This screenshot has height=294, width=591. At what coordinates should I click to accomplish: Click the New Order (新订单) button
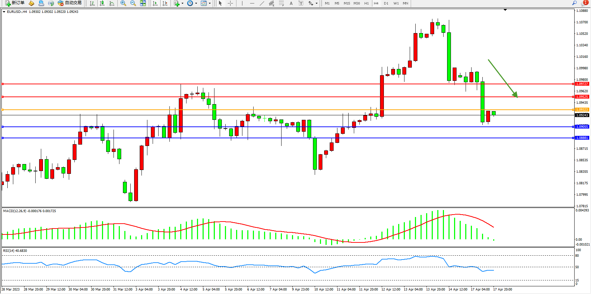point(15,3)
